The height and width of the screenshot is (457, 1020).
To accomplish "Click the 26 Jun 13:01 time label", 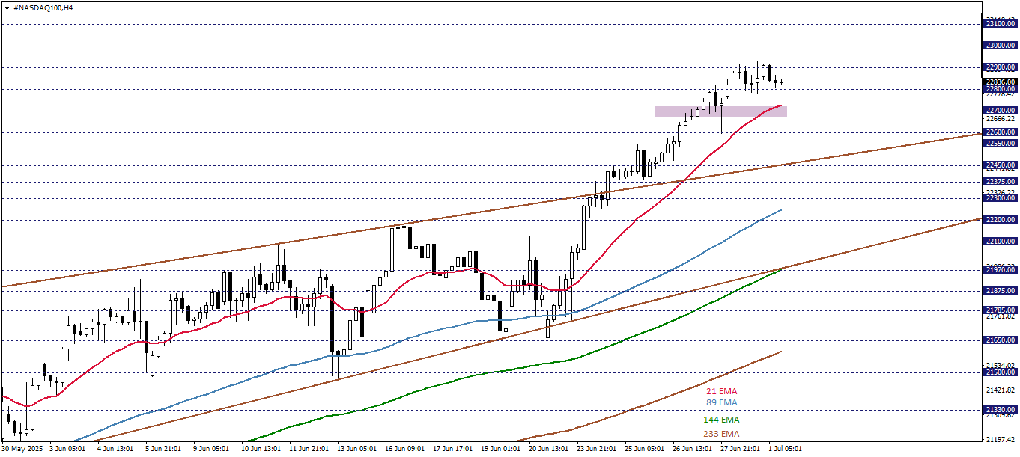I will point(691,449).
